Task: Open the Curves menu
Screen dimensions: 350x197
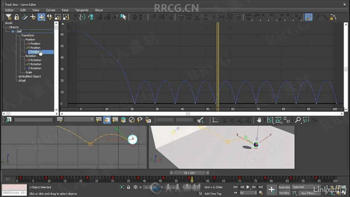Action: tap(50, 10)
